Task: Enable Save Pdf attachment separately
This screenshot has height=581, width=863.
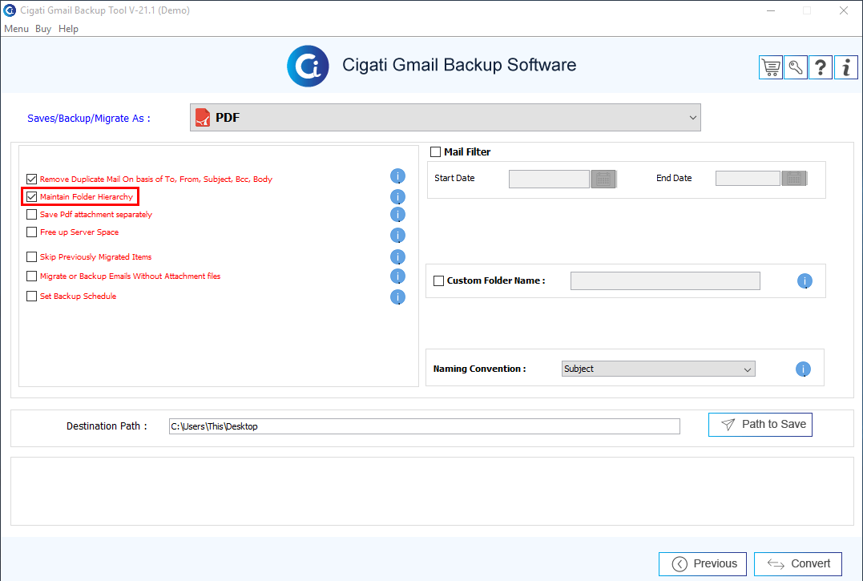Action: pos(31,214)
